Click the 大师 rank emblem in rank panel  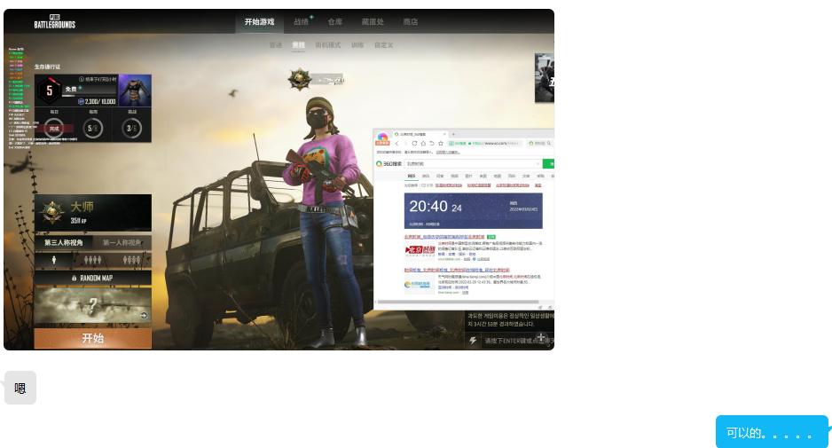(52, 213)
